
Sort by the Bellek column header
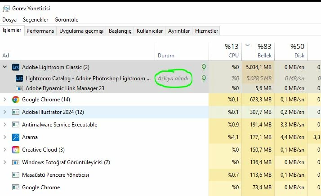point(258,52)
